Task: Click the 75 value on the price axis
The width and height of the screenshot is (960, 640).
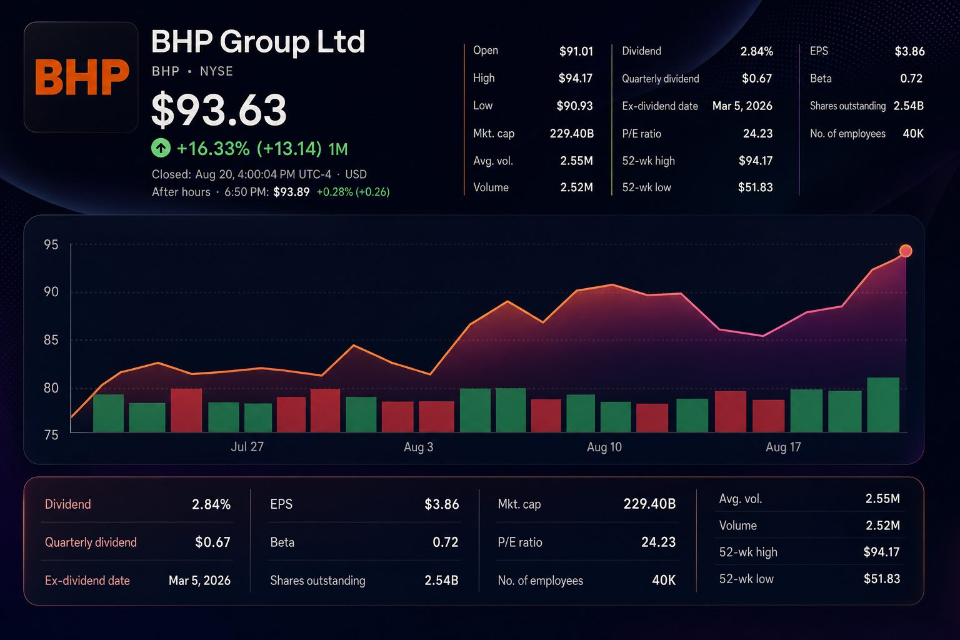Action: 51,435
